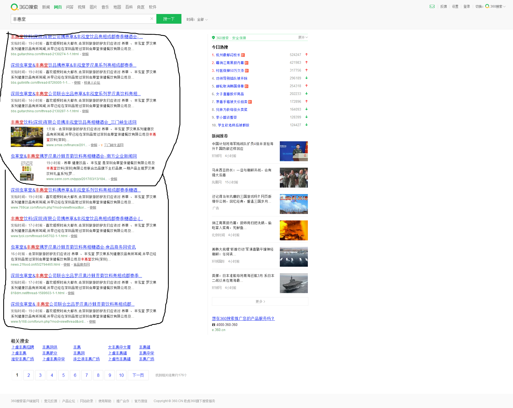
Task: Open 想在360搜索推广您的产品服务 link
Action: pos(243,318)
